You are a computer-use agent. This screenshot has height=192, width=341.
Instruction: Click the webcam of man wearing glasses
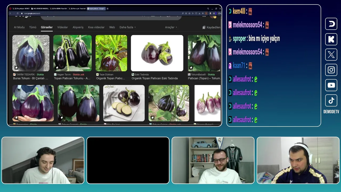pyautogui.click(x=213, y=160)
